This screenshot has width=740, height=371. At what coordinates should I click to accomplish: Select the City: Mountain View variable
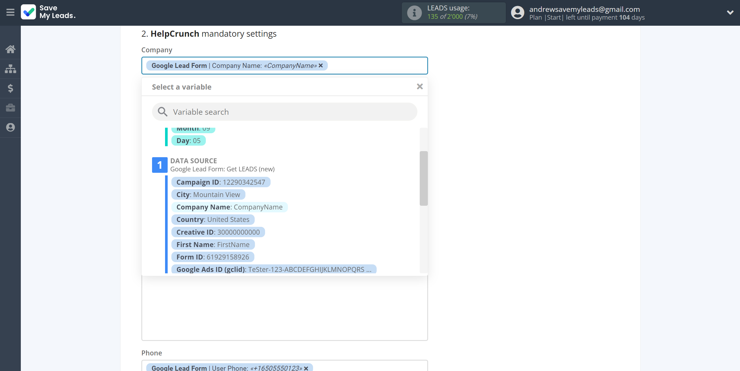click(208, 195)
